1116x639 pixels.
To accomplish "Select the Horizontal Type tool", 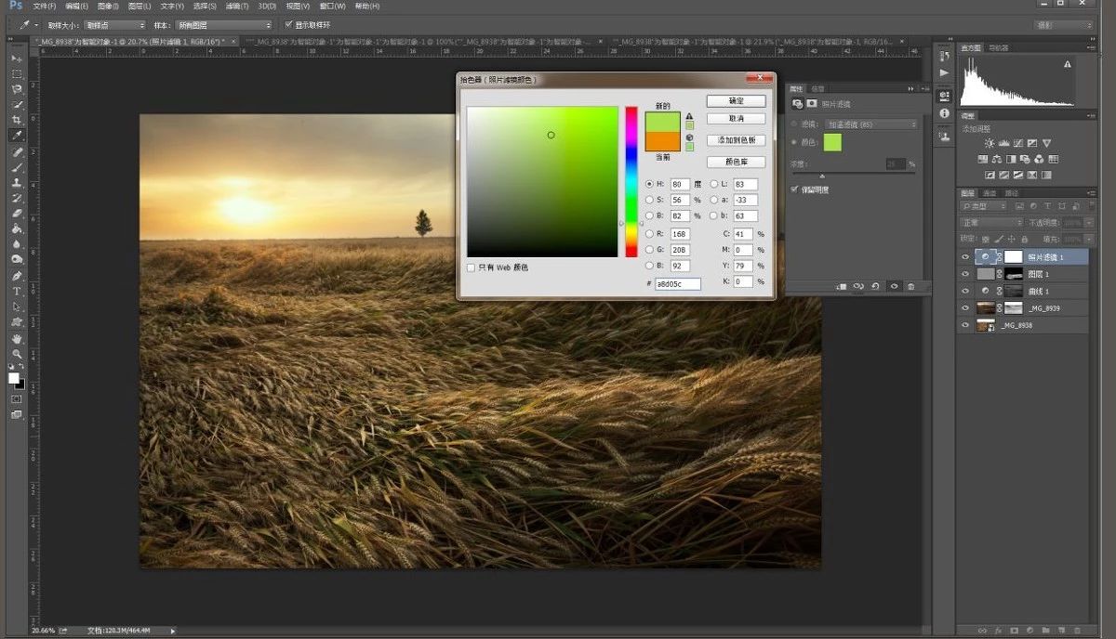I will (17, 292).
